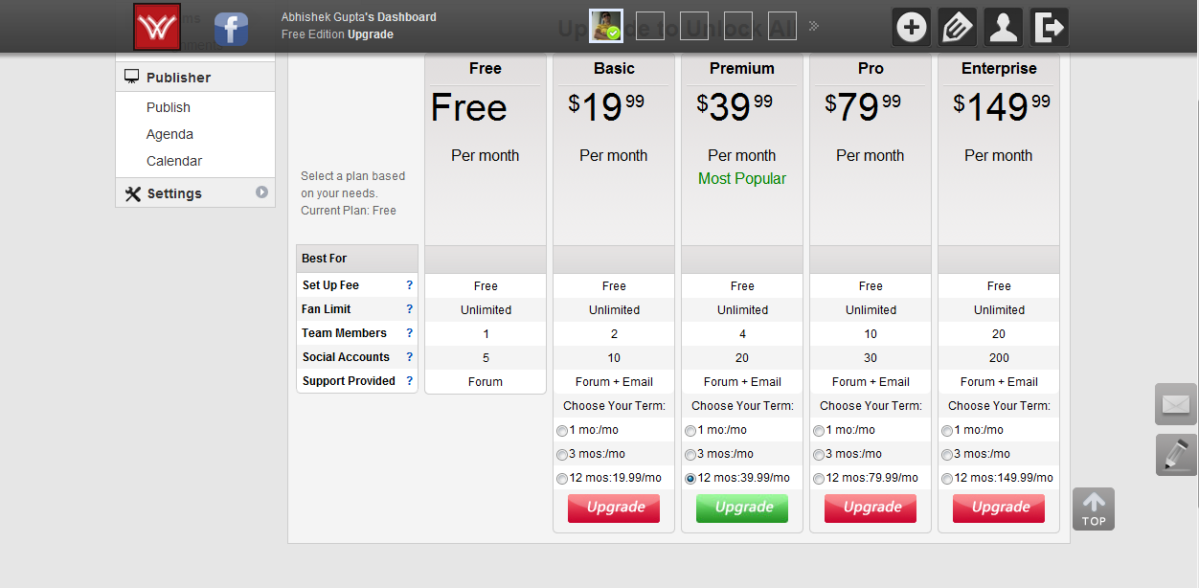The image size is (1199, 588).
Task: Open the user account icon in header
Action: (x=1004, y=27)
